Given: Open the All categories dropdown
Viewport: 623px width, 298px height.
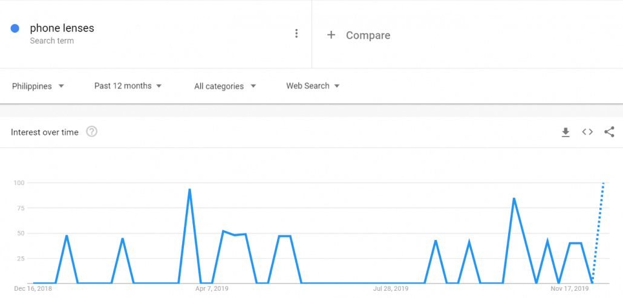Looking at the screenshot, I should [x=224, y=86].
